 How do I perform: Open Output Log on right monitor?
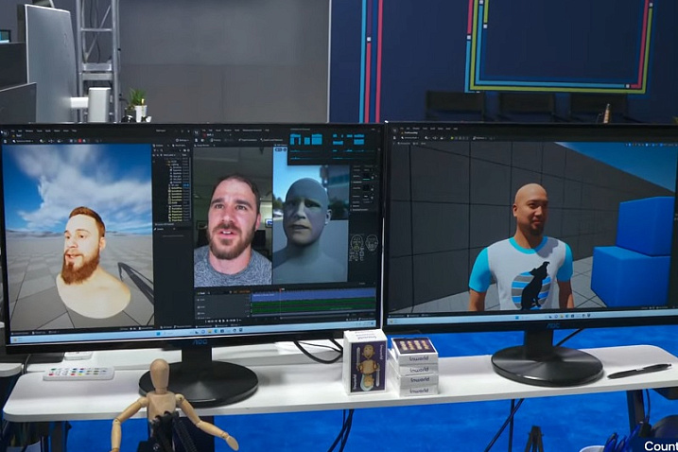413,315
